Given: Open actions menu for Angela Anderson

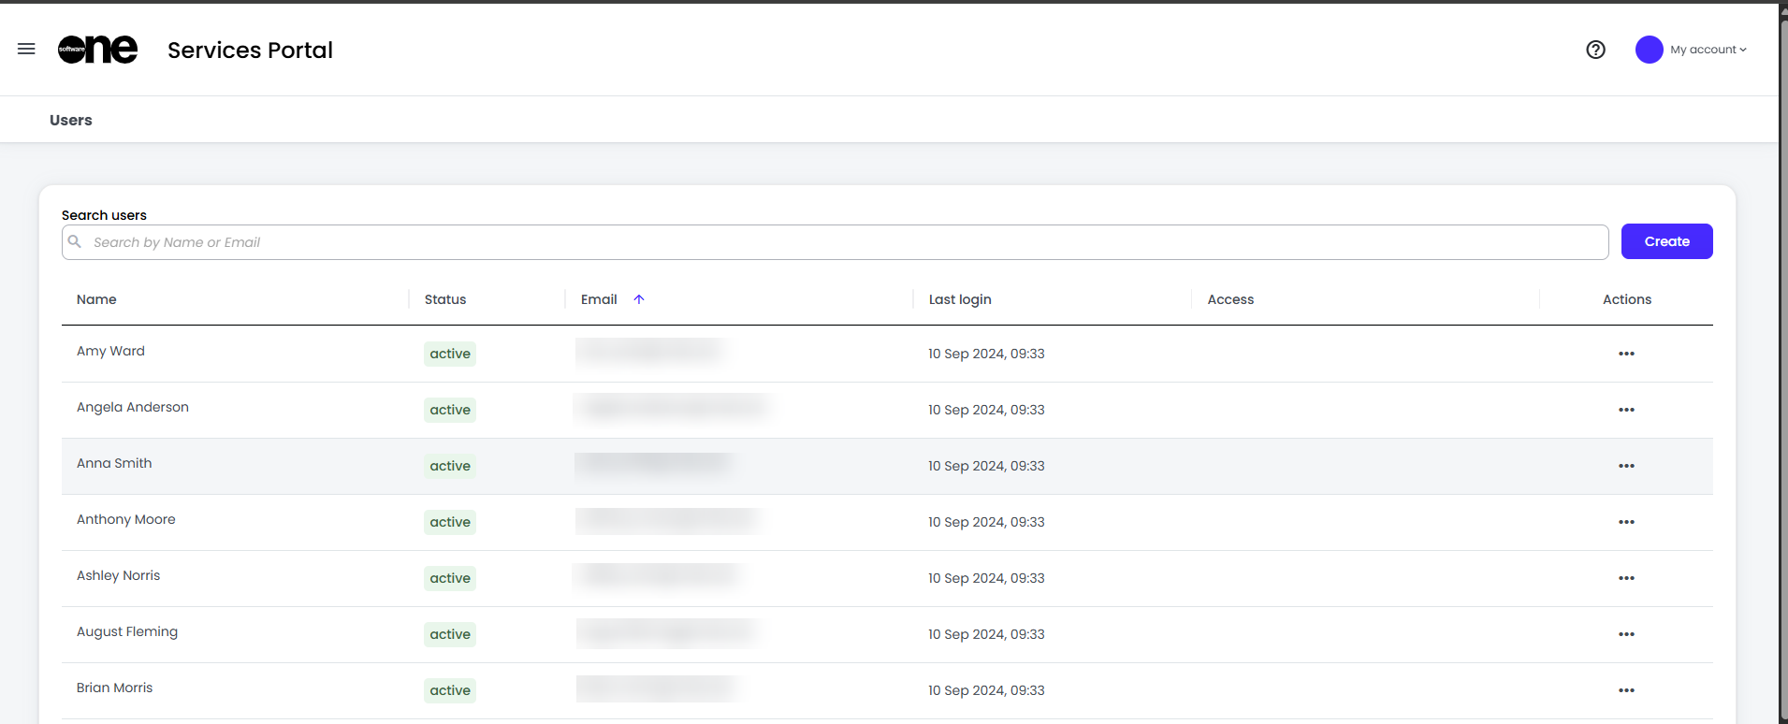Looking at the screenshot, I should click(1626, 410).
